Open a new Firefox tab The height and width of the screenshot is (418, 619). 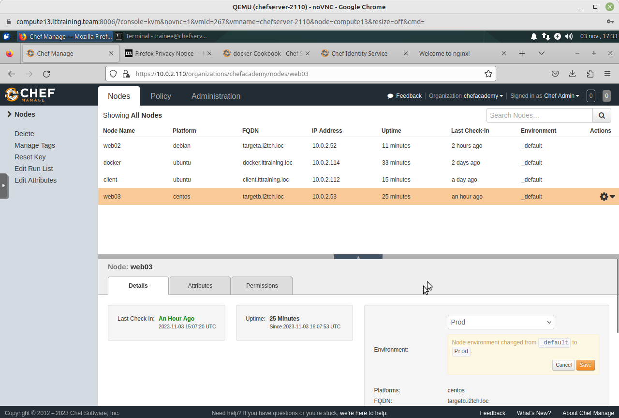[x=522, y=53]
